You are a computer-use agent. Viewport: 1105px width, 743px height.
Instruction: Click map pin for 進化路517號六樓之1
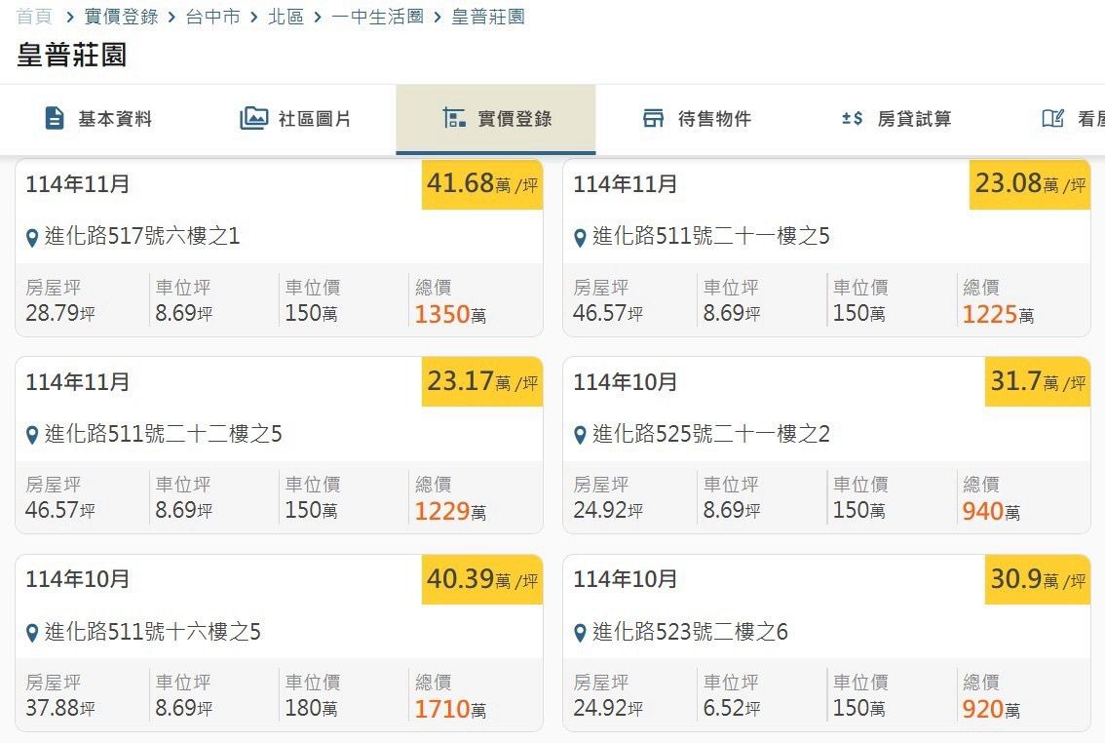click(33, 237)
